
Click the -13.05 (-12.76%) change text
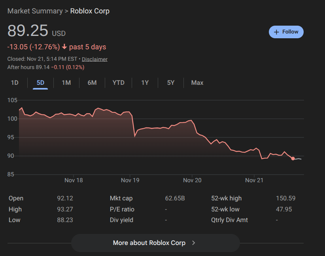pos(34,47)
